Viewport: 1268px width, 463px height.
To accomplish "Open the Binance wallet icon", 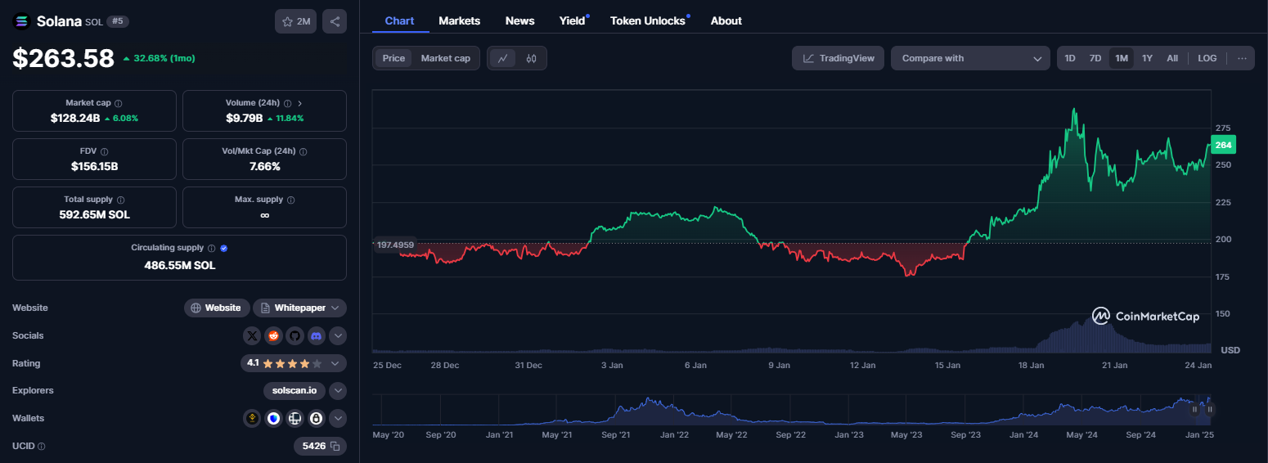I will [x=252, y=419].
